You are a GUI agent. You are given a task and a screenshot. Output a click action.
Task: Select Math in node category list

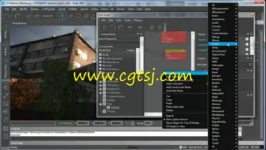click(x=223, y=97)
